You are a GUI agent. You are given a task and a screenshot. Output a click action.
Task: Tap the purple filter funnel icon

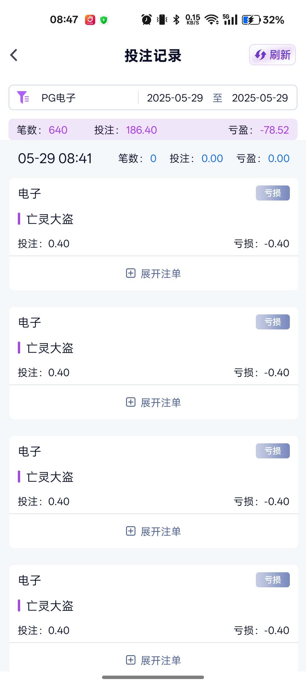23,97
